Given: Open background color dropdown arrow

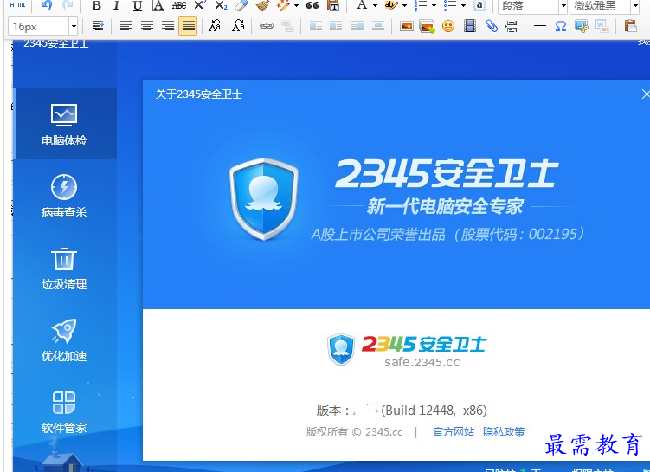Looking at the screenshot, I should point(404,6).
